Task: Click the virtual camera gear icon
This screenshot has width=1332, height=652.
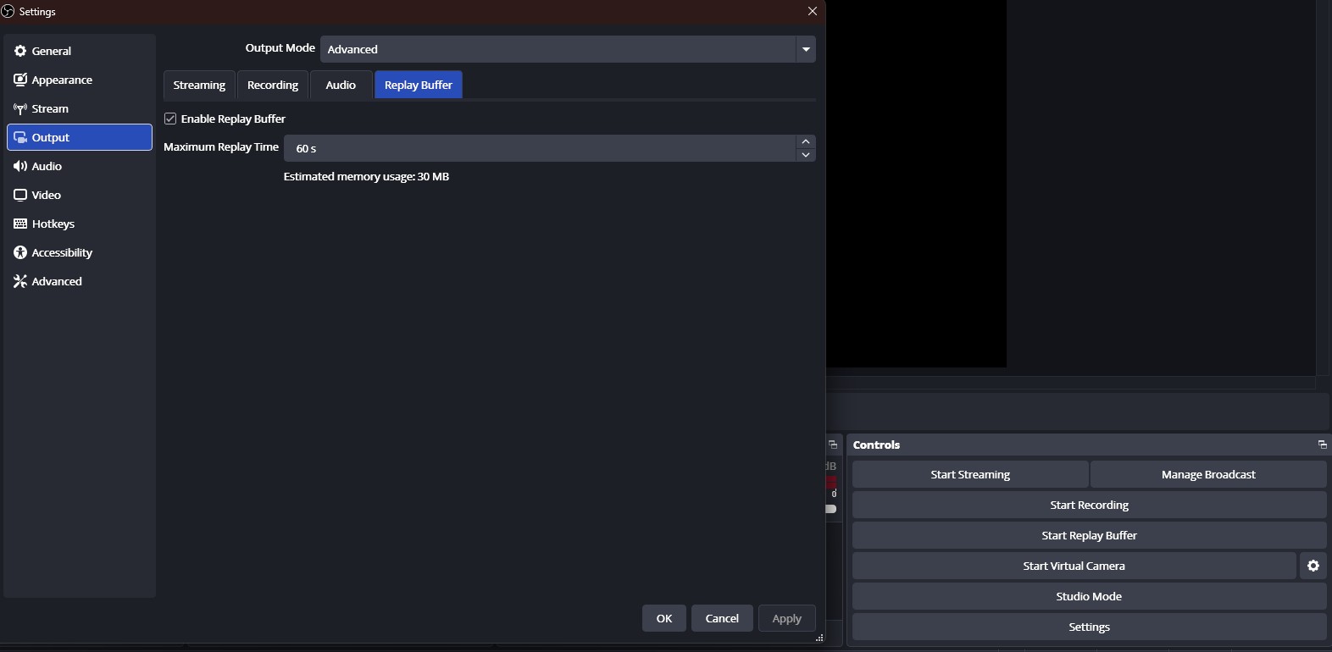Action: tap(1313, 566)
